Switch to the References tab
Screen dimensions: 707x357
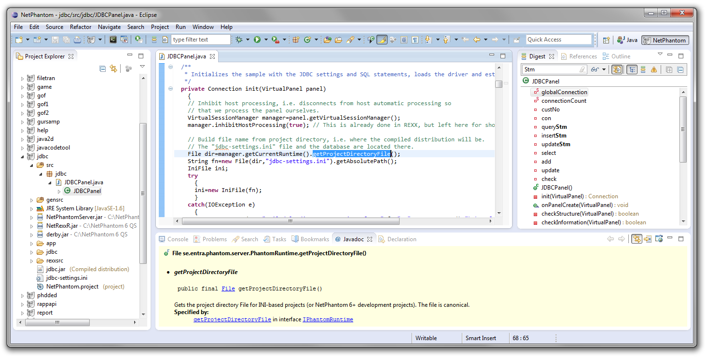click(579, 56)
